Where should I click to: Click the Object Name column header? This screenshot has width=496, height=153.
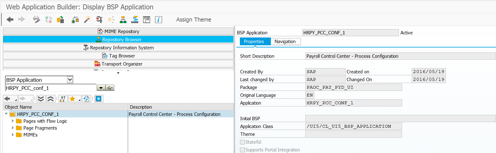65,107
